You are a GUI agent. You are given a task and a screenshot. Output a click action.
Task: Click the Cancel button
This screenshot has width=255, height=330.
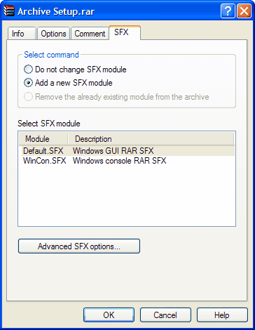(165, 315)
